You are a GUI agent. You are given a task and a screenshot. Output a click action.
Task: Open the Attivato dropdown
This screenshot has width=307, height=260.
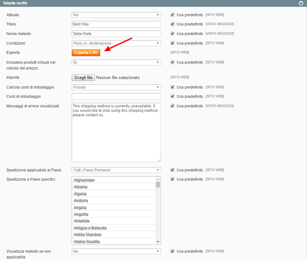116,15
